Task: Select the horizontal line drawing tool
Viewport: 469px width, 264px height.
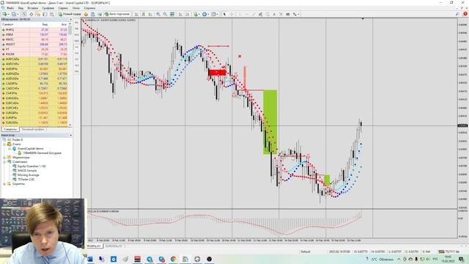Action: tap(247, 14)
